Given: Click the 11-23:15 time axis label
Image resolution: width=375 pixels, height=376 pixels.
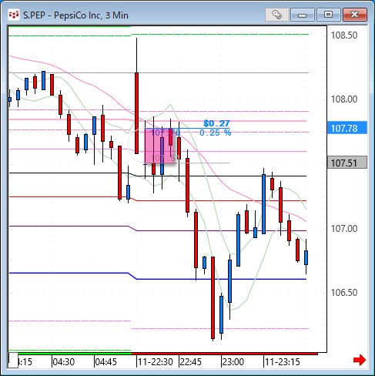Looking at the screenshot, I should tap(282, 362).
